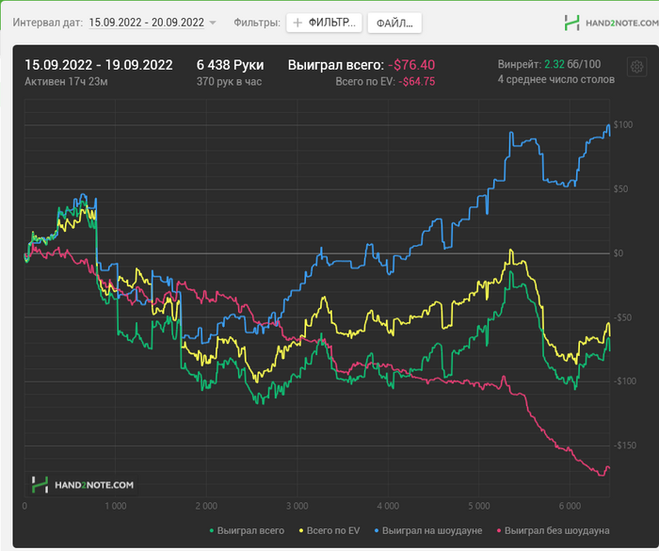This screenshot has width=659, height=551.
Task: Click the total won value -$76.40
Action: tap(411, 65)
